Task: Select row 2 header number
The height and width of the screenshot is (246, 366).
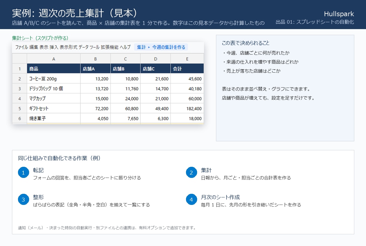Action: coord(19,79)
